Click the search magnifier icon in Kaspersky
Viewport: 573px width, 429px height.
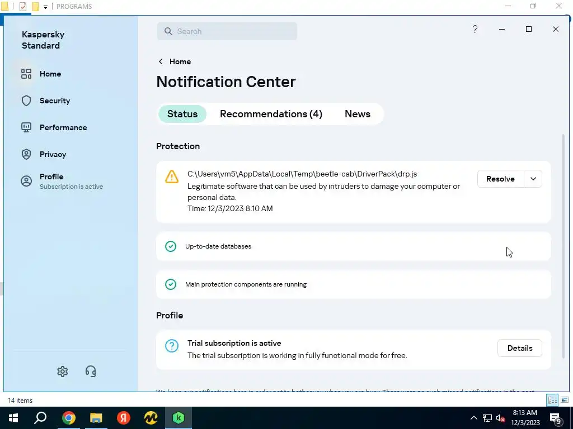(168, 31)
